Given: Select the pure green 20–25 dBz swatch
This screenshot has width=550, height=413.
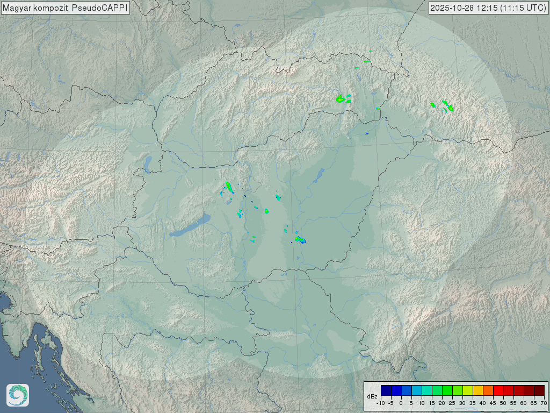Looking at the screenshot, I should [x=447, y=390].
